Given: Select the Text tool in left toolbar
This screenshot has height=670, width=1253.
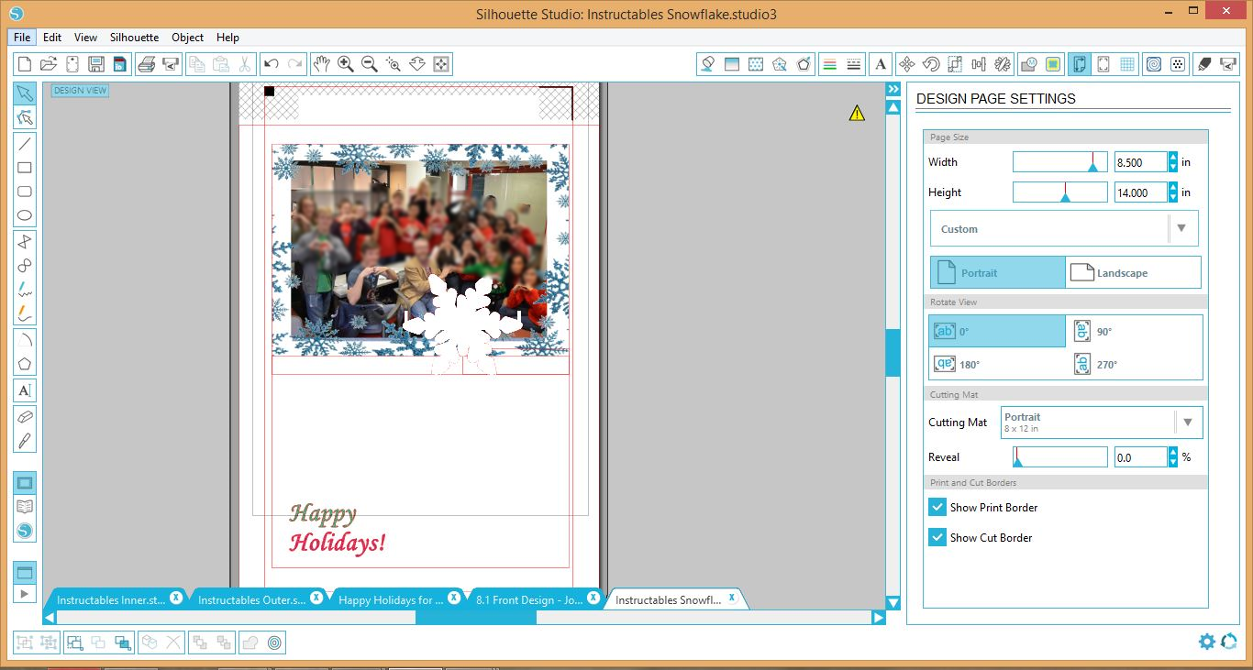Looking at the screenshot, I should point(25,390).
